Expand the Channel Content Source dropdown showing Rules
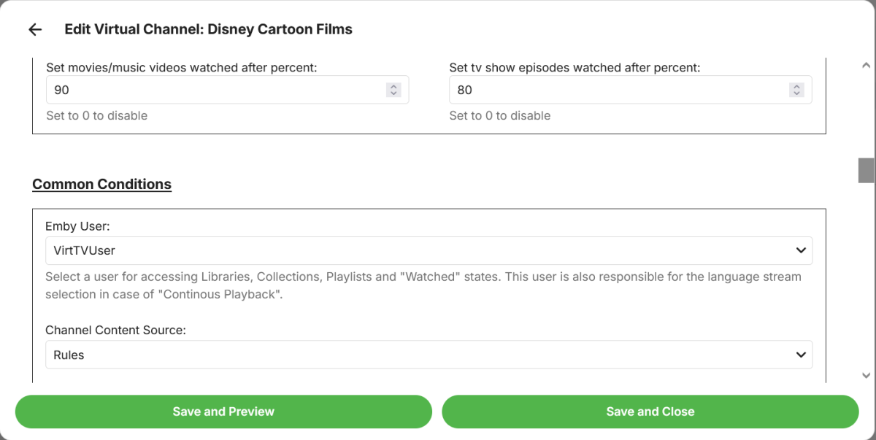Screen dimensions: 876x440 [416, 355]
